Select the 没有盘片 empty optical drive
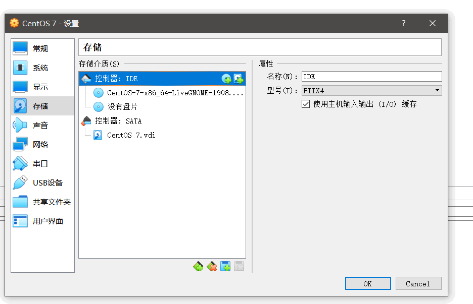473x304 pixels. (x=162, y=106)
